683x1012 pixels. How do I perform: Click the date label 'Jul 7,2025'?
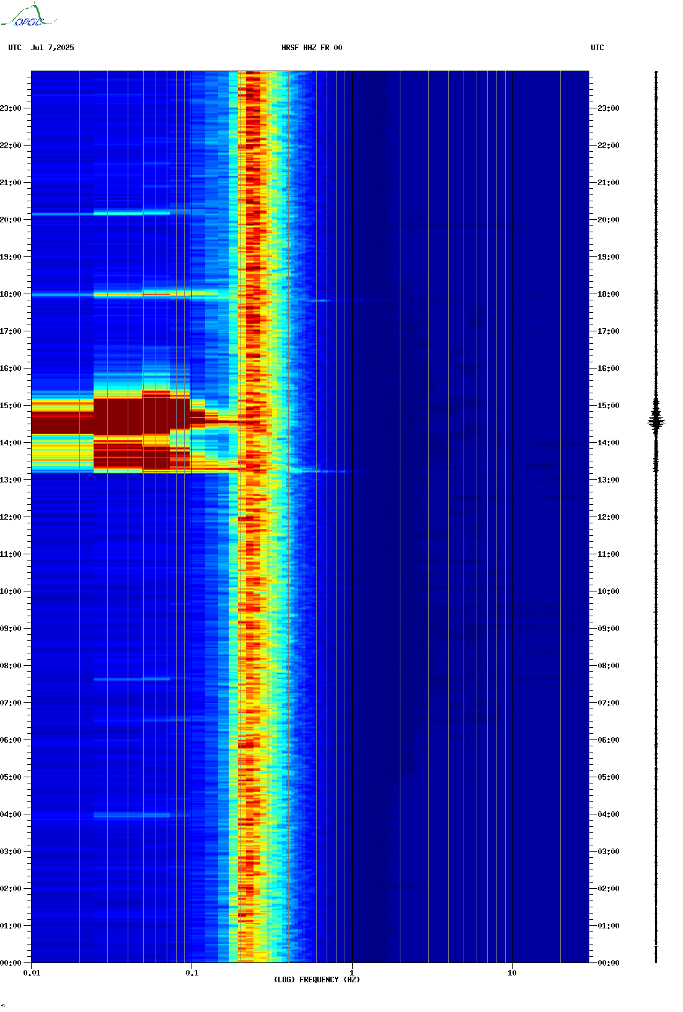click(53, 48)
